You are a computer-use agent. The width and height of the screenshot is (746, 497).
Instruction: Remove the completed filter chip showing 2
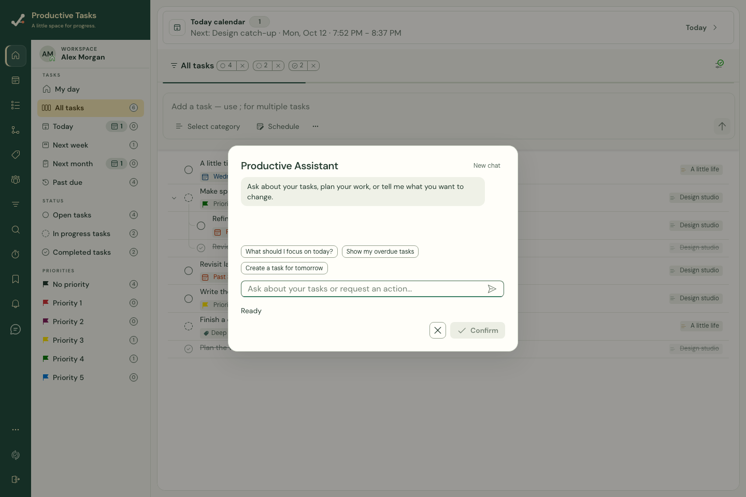coord(313,66)
